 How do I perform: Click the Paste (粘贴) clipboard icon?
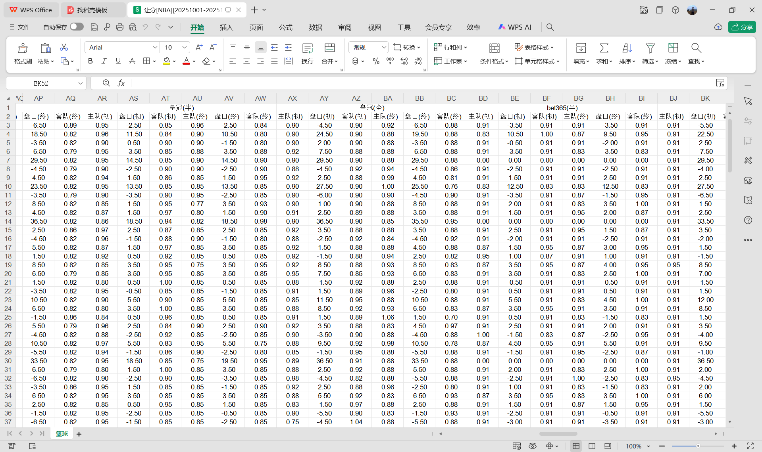(46, 48)
